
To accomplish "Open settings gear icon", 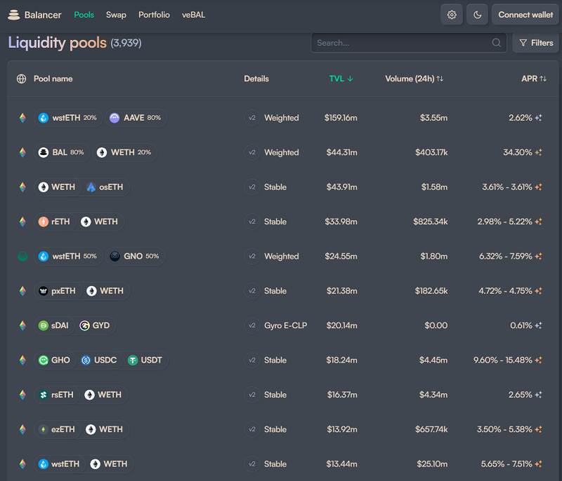I will (452, 15).
